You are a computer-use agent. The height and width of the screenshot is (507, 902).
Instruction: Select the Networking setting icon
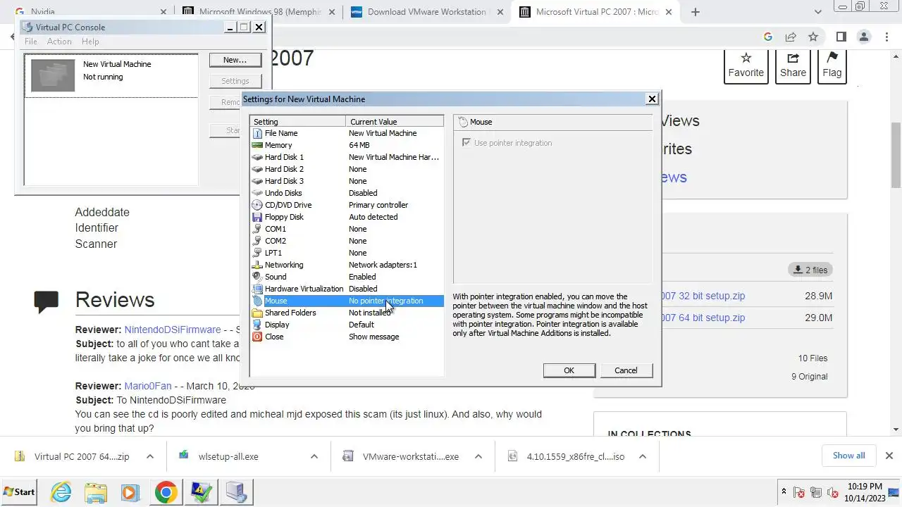(257, 265)
